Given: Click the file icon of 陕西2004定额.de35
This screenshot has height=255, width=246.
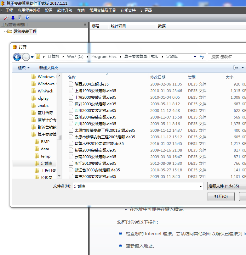Looking at the screenshot, I should [x=71, y=84].
